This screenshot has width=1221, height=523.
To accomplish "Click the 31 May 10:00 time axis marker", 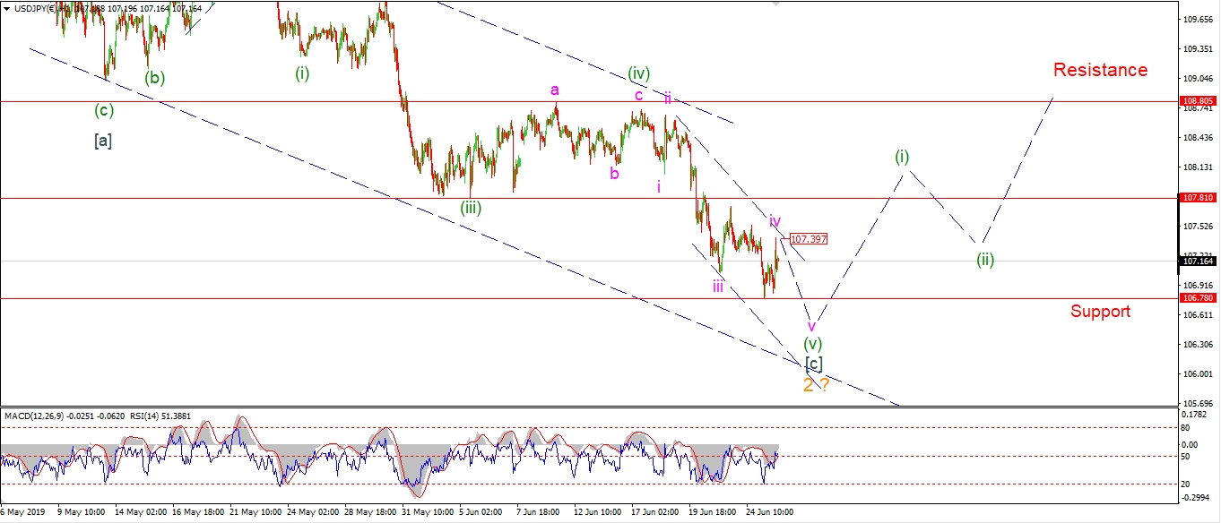I will (x=427, y=512).
